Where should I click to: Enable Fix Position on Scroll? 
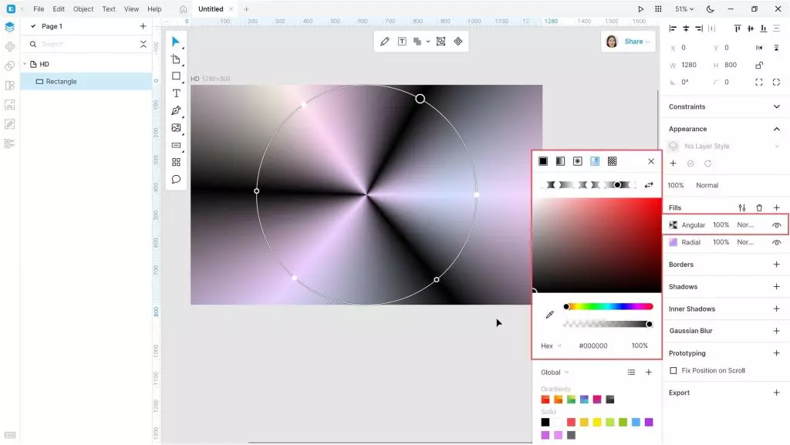click(x=673, y=370)
